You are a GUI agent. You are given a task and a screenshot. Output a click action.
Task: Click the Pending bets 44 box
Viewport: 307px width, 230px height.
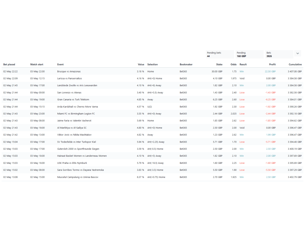pyautogui.click(x=220, y=54)
